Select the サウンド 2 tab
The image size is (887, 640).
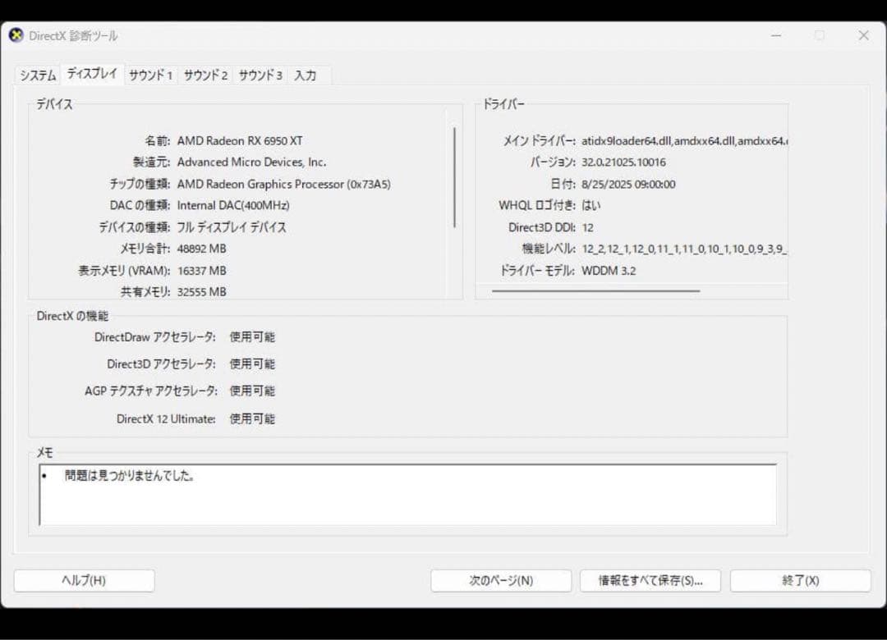click(x=205, y=75)
